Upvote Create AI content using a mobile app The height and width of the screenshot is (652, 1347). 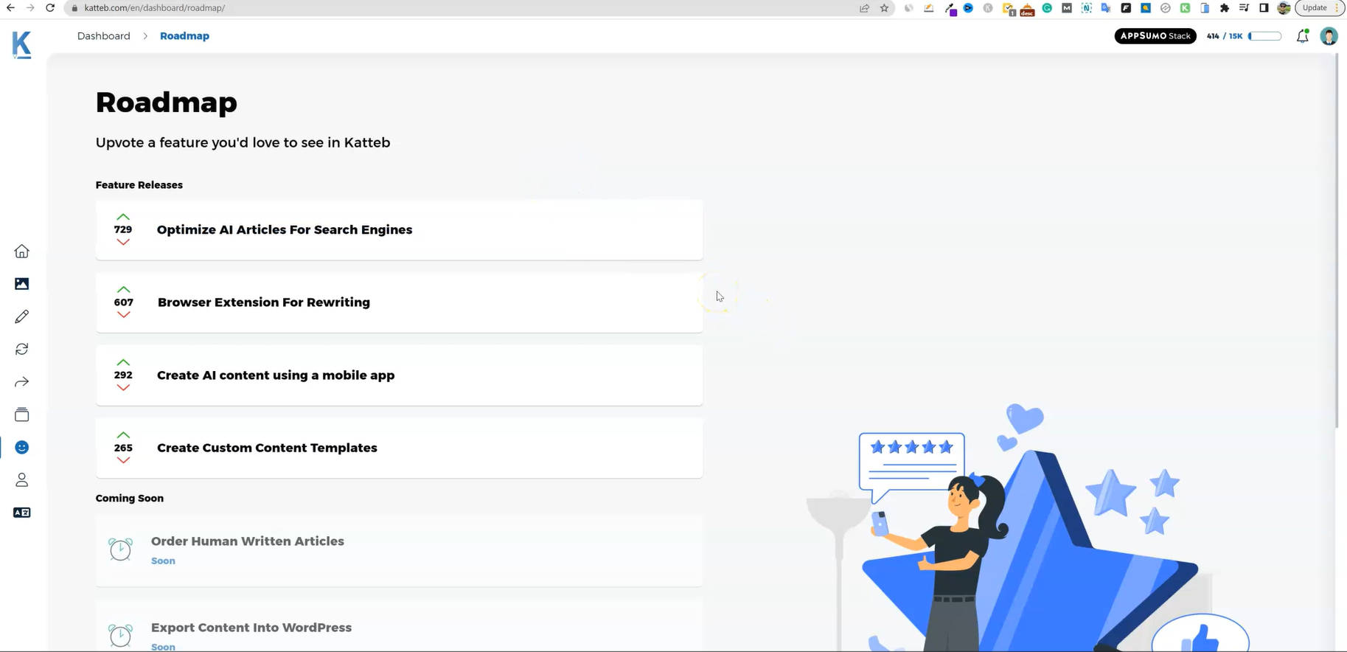tap(123, 362)
